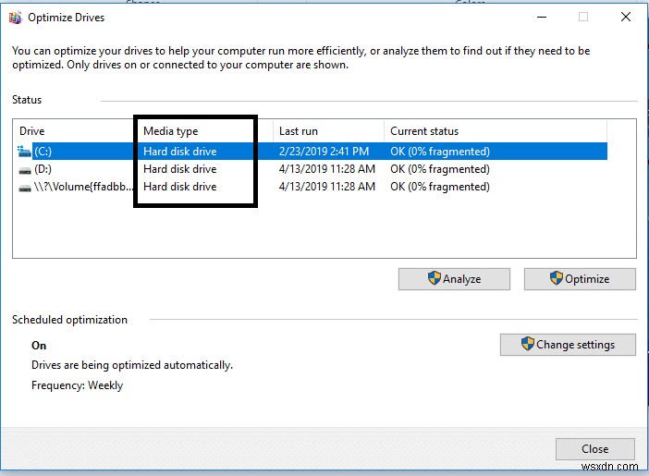649x476 pixels.
Task: Sort by the Current status column header
Action: (x=424, y=131)
